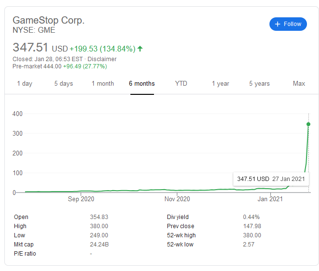Click the Mkt cap value 24.24B
This screenshot has width=319, height=271.
(x=99, y=245)
